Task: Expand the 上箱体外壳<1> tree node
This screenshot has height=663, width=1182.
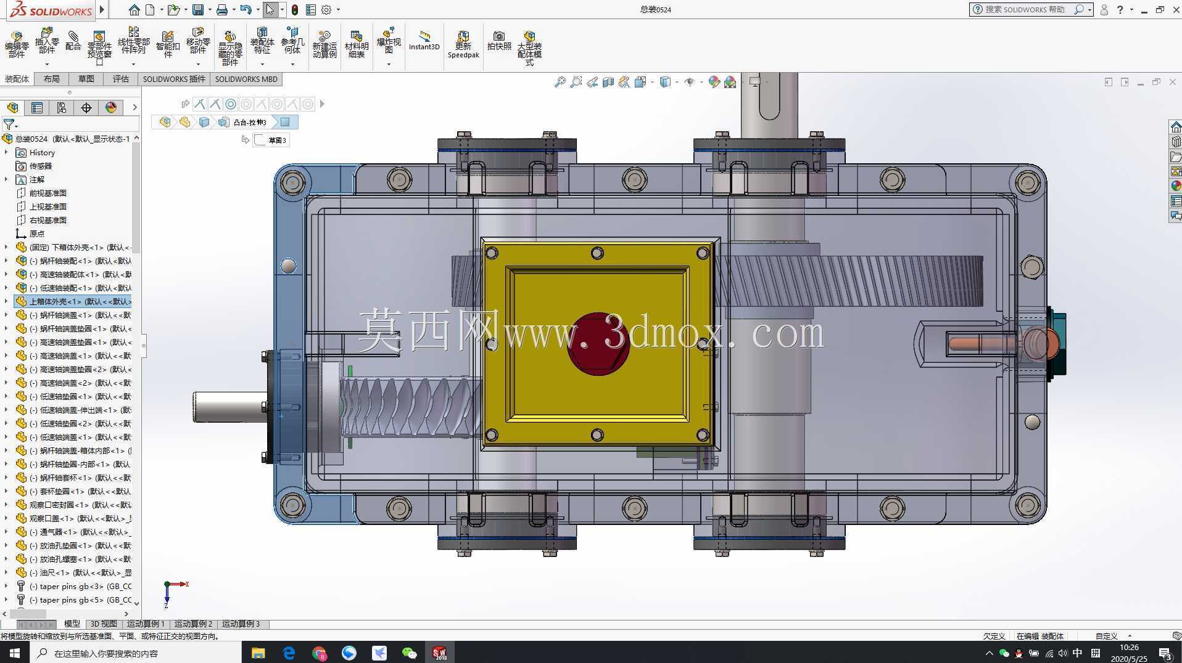Action: [6, 301]
